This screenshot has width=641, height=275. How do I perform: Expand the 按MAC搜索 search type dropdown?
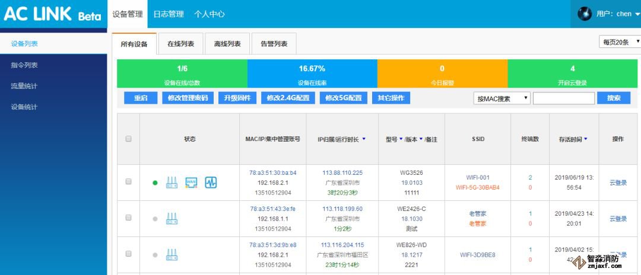pos(502,98)
